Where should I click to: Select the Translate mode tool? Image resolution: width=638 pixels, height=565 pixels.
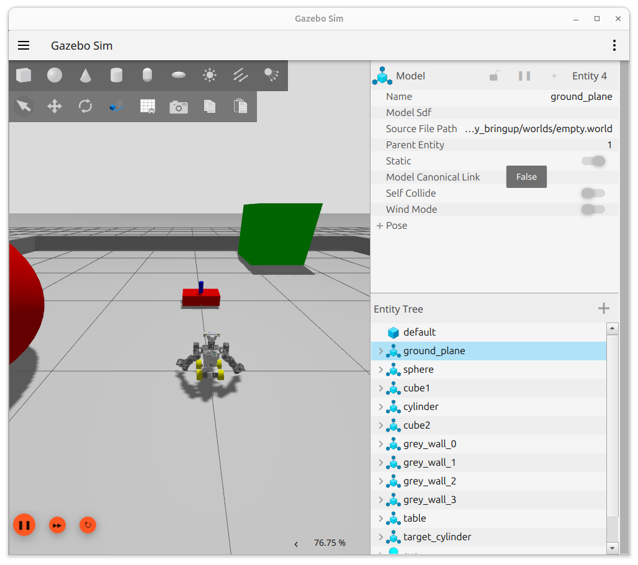[x=55, y=106]
